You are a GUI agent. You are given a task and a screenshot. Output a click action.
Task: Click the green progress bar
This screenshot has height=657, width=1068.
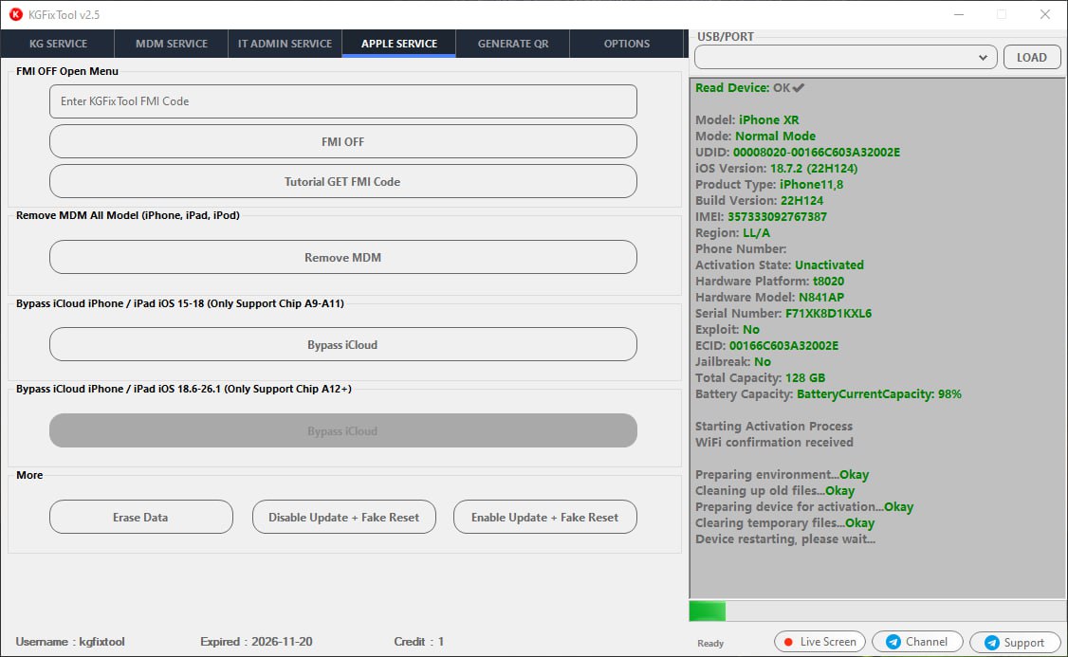pyautogui.click(x=707, y=611)
